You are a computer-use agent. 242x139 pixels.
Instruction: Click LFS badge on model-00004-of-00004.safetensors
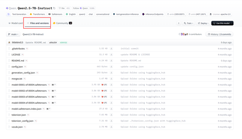[104, 103]
